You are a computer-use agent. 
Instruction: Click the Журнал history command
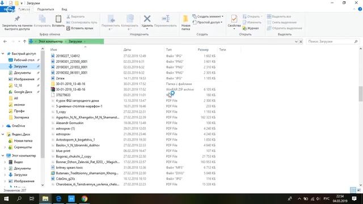click(x=251, y=28)
